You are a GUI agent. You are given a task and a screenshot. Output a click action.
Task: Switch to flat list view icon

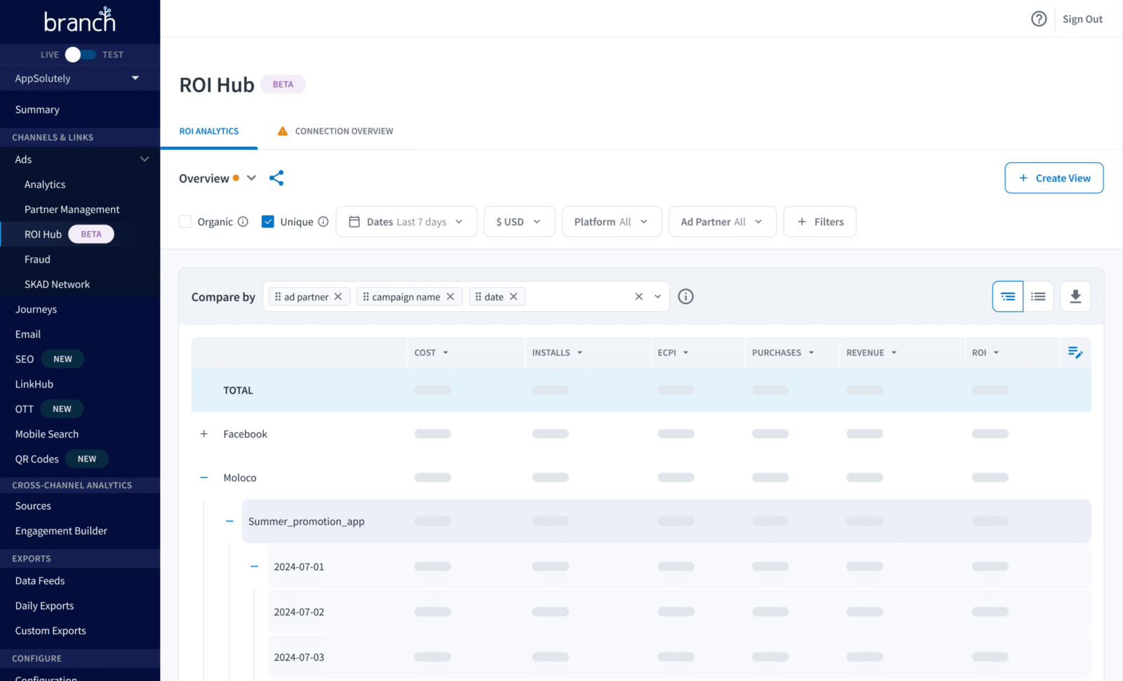click(x=1038, y=296)
